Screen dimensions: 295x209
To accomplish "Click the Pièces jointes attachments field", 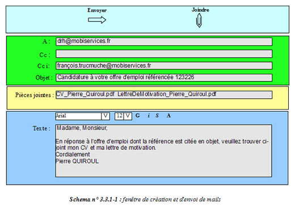I will 164,95.
